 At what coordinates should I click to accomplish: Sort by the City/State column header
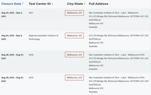point(75,4)
